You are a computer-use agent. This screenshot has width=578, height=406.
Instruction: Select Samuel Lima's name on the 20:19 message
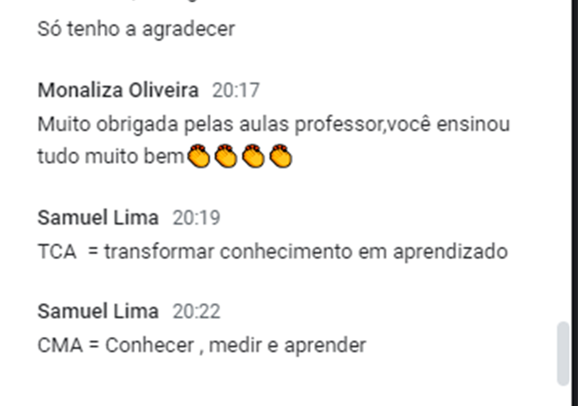tap(98, 217)
